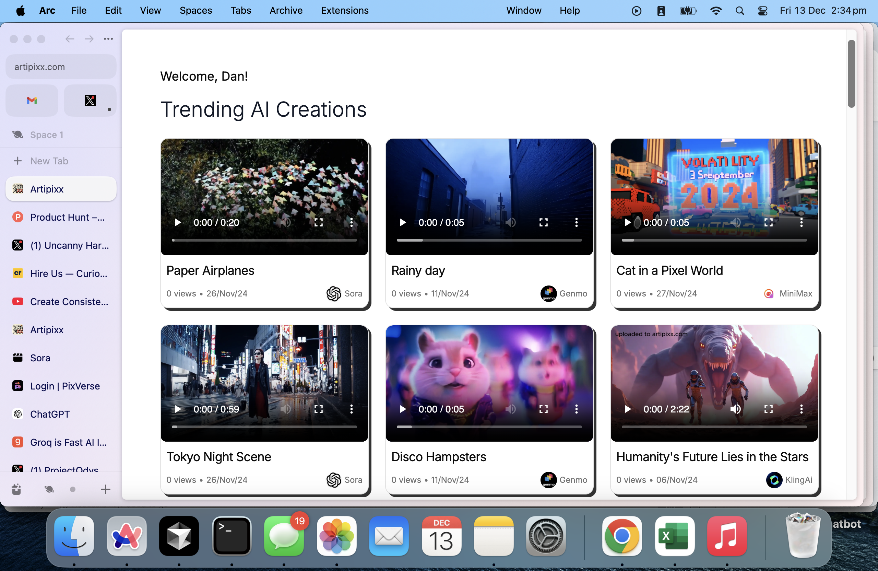Open more options on Disco Hampsters video
The image size is (878, 571).
point(576,409)
